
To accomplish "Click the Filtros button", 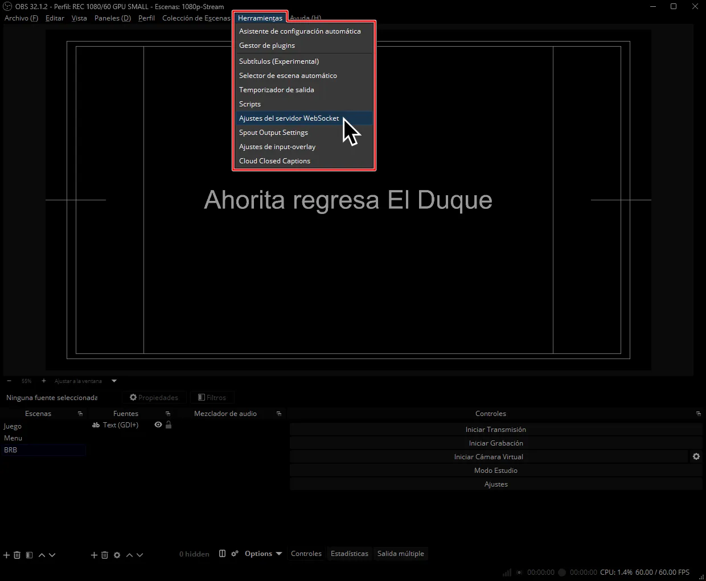I will [x=212, y=398].
